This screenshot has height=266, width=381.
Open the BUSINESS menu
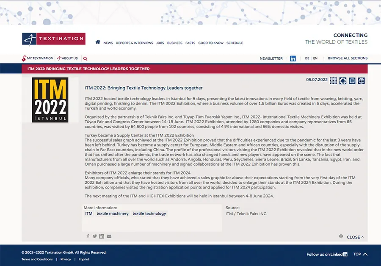[175, 43]
